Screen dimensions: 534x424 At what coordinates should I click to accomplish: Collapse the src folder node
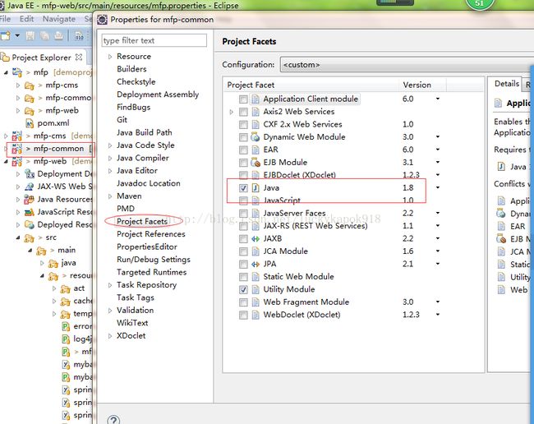(18, 237)
